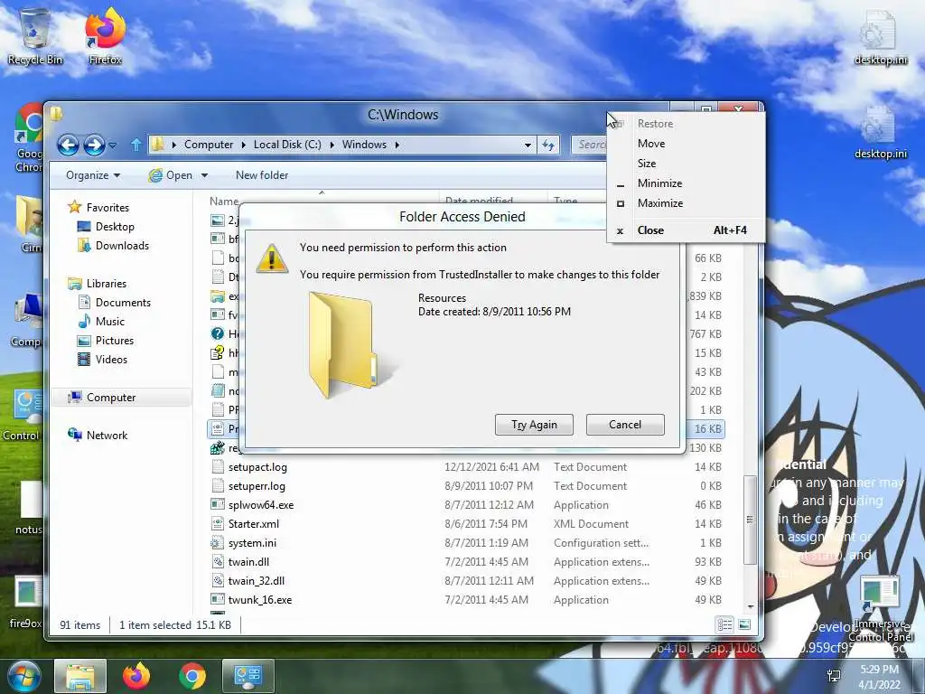Open the Documents library
The image size is (925, 694).
[115, 302]
